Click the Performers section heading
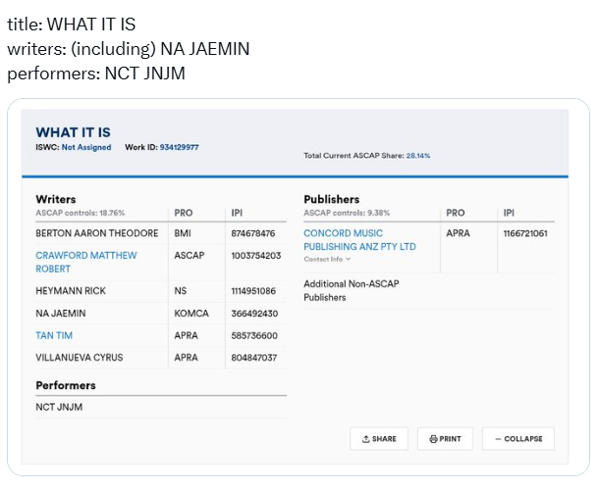 click(66, 385)
